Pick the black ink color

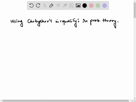pyautogui.click(x=85, y=5)
